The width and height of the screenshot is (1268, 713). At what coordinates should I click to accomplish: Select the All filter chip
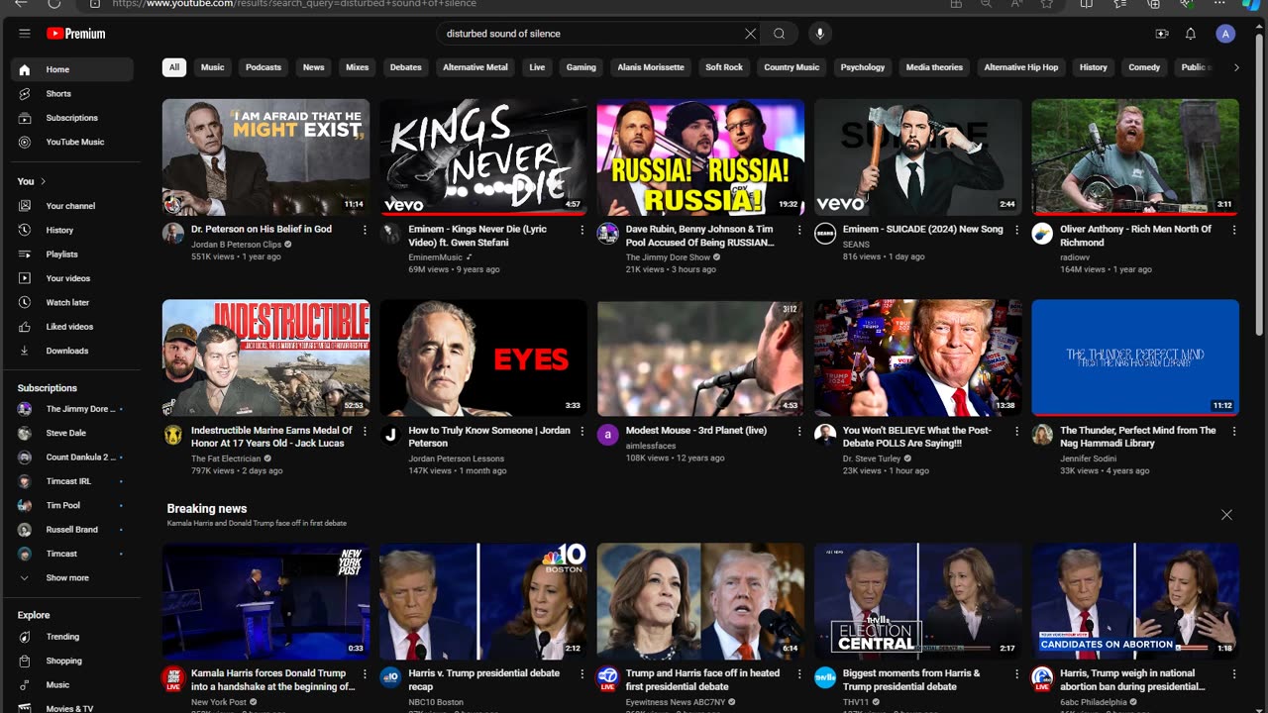point(174,67)
